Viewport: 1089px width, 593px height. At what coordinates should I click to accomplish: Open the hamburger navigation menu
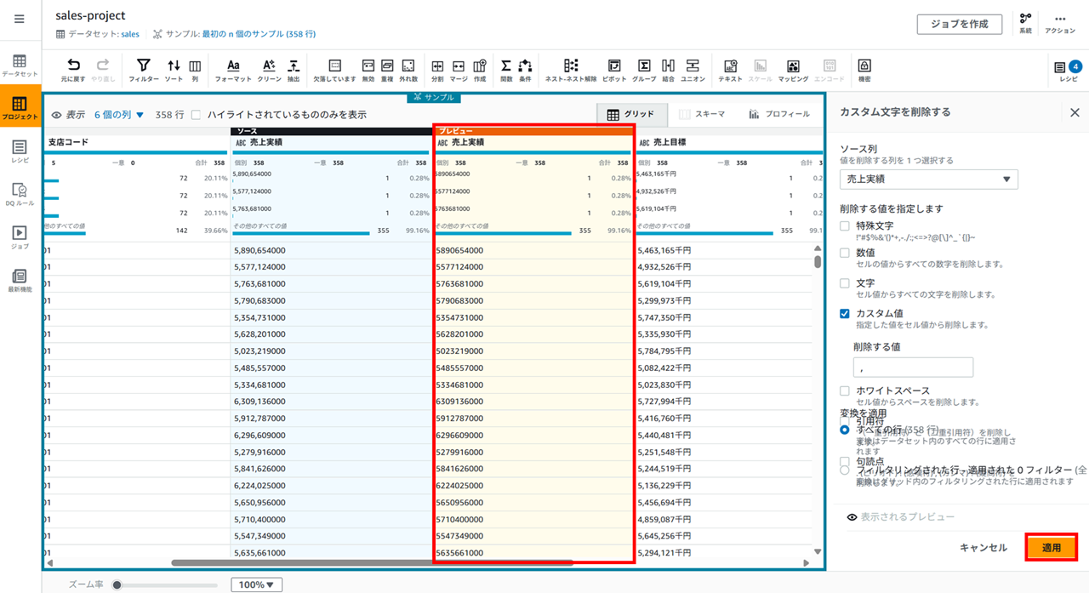(x=20, y=19)
